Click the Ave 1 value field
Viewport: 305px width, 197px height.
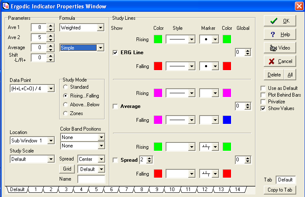[39, 27]
